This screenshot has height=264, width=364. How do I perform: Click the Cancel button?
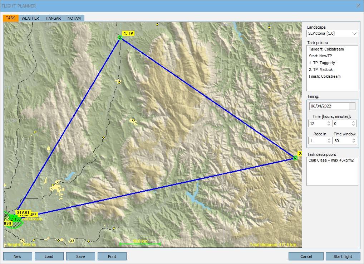[306, 256]
